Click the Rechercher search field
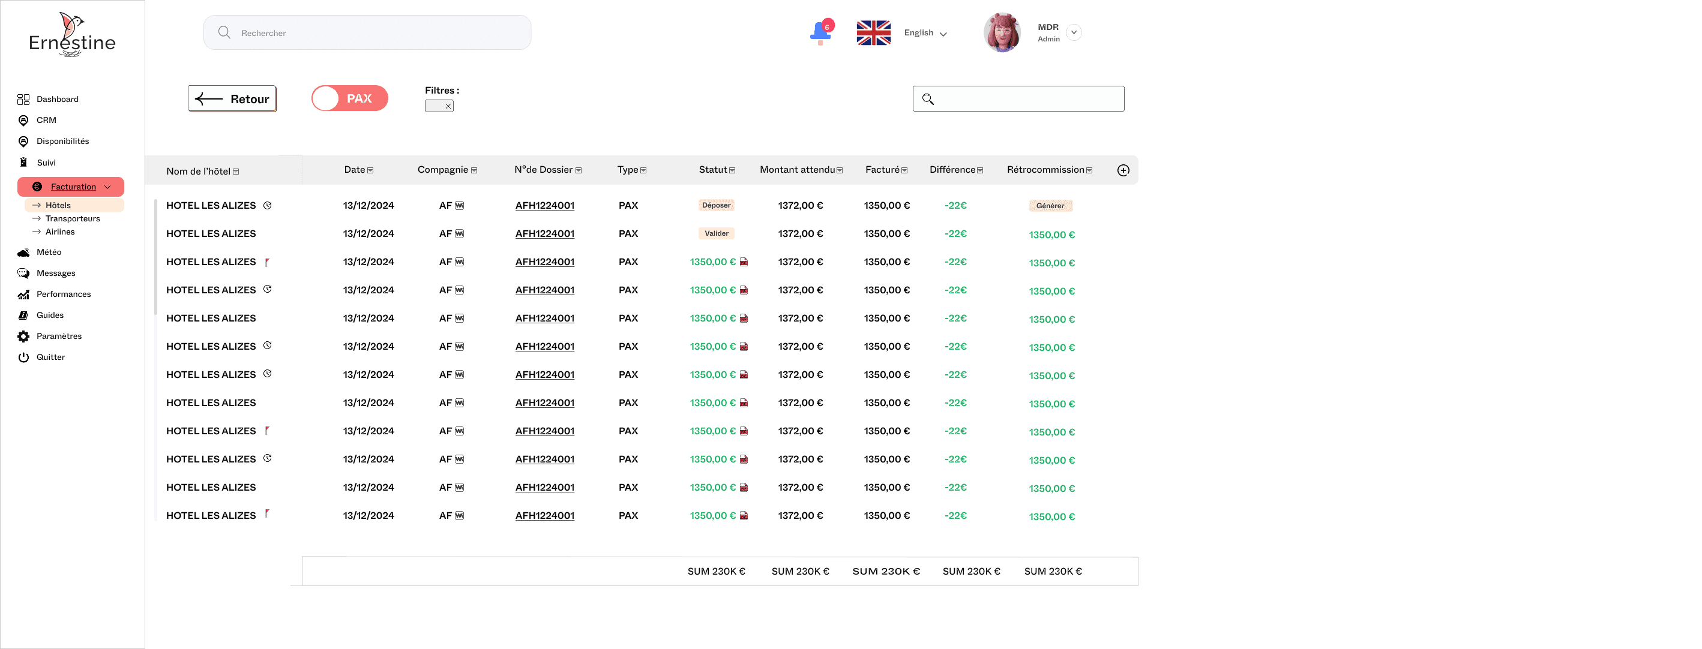This screenshot has width=1702, height=649. [x=367, y=33]
